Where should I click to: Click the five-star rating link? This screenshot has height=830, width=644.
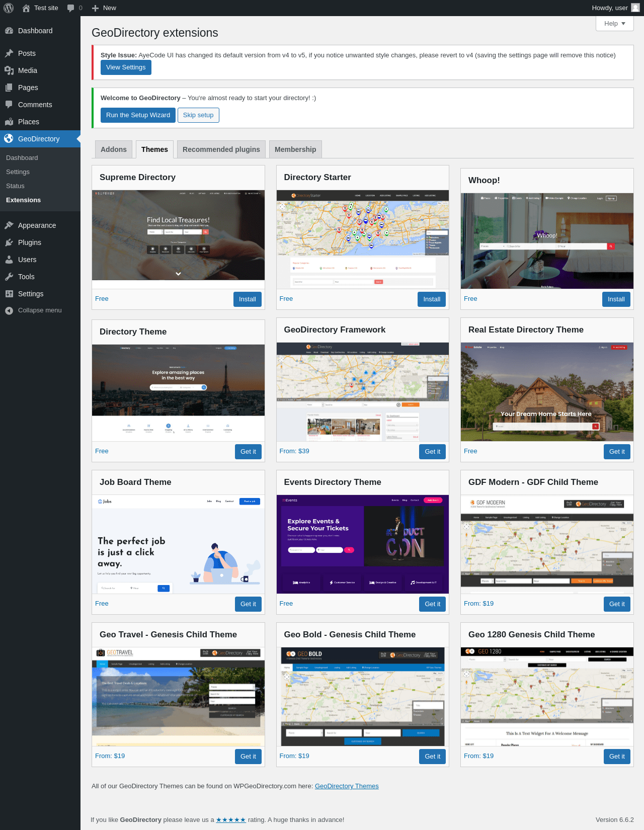coord(231,820)
